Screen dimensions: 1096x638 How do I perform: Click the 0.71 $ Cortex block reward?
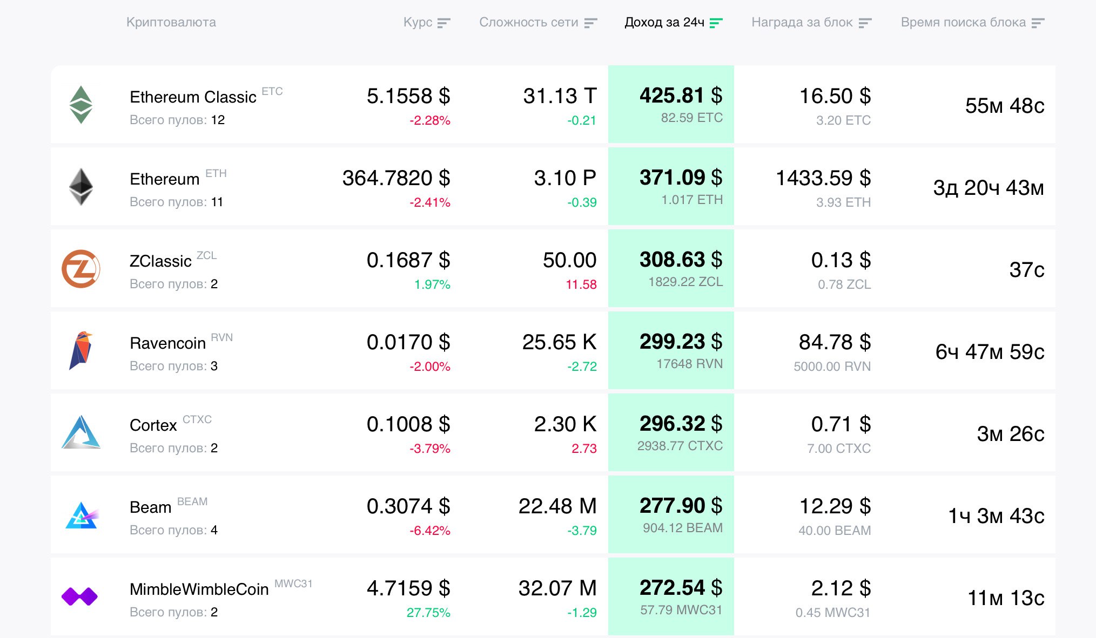click(x=841, y=424)
